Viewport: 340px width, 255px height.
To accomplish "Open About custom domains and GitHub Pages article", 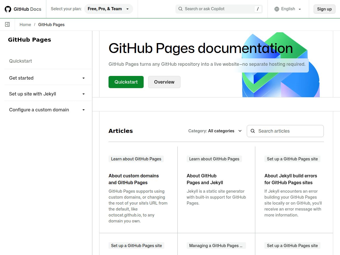I will click(x=134, y=179).
